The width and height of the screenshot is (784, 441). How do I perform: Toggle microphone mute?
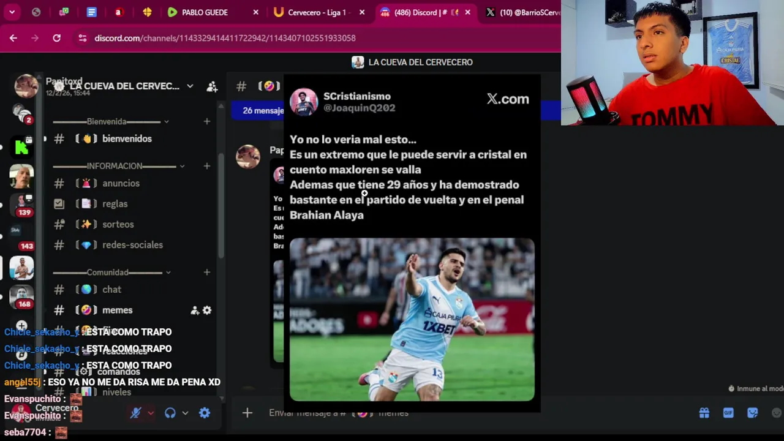(136, 413)
